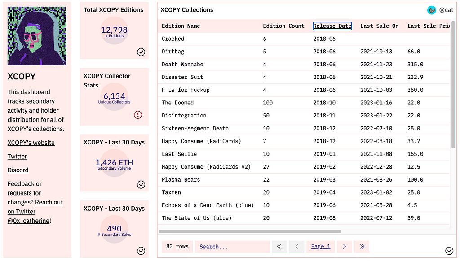Click the XCOPY profile artwork thumbnail
This screenshot has width=460, height=261.
[37, 36]
